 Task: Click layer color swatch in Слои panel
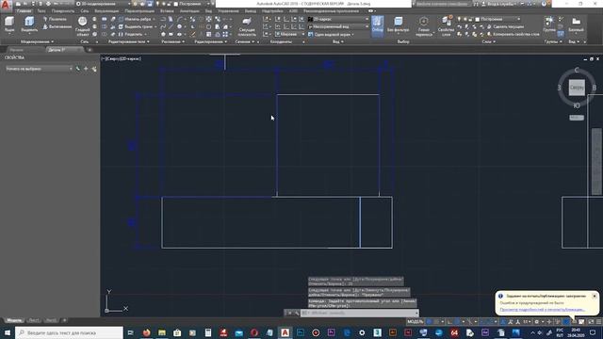pos(478,19)
